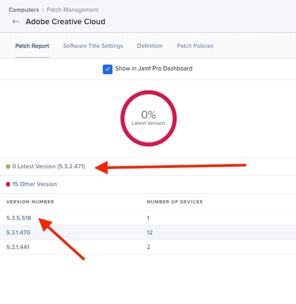The width and height of the screenshot is (296, 304).
Task: Click device count 12 for 5.3.1.470
Action: click(150, 232)
